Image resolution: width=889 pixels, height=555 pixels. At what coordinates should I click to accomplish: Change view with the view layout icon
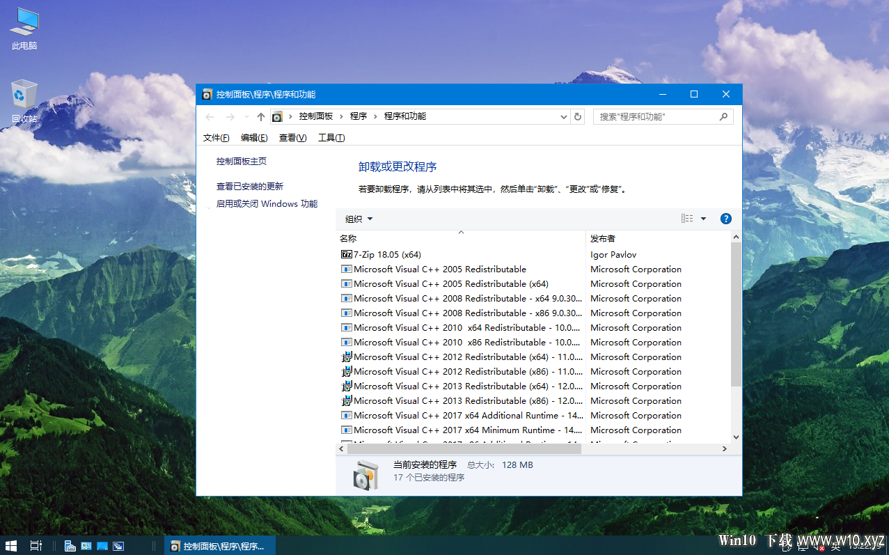coord(687,219)
